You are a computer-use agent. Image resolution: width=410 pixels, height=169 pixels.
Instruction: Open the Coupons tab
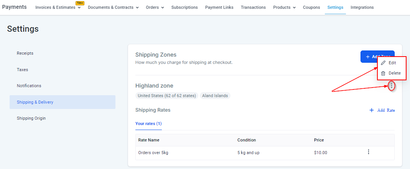311,8
